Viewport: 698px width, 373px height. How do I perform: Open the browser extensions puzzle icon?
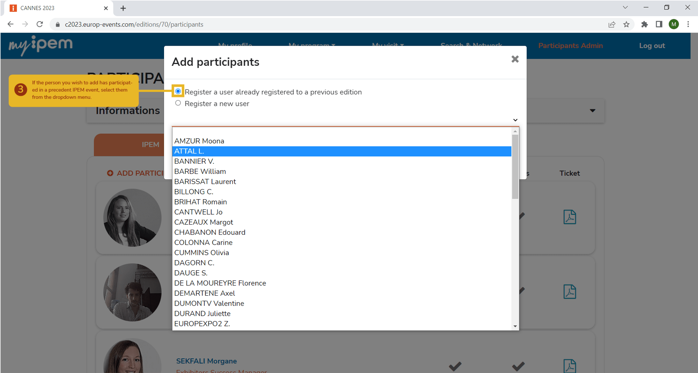point(644,24)
